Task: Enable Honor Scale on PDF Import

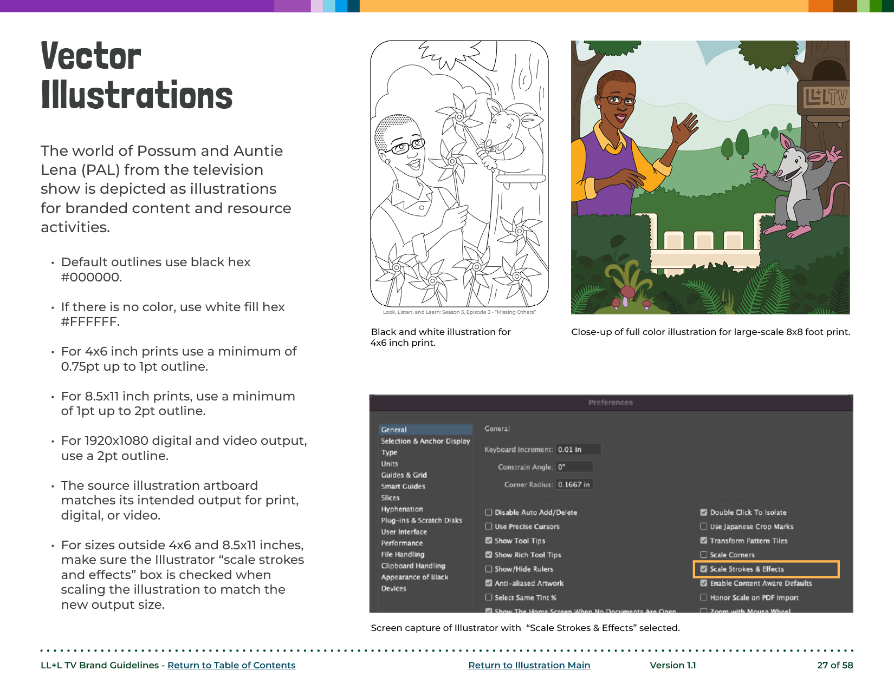Action: (704, 597)
